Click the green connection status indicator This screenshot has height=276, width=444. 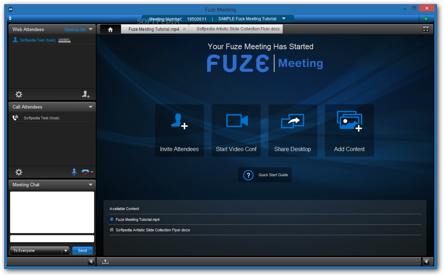[x=426, y=19]
